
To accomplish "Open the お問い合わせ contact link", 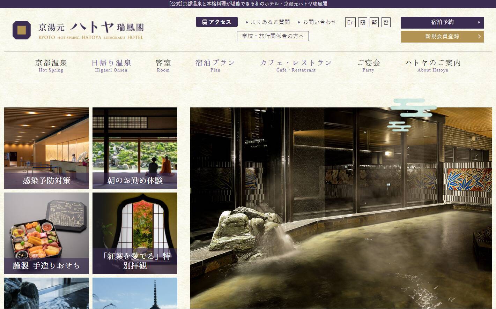I will [x=317, y=22].
